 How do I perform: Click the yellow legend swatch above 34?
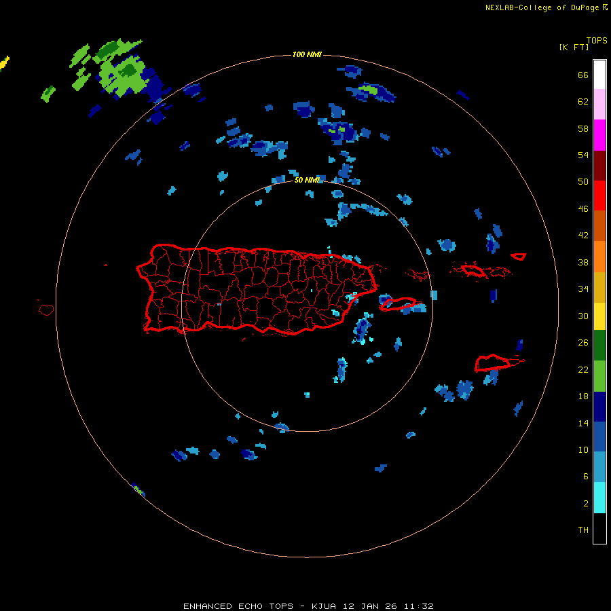coord(599,316)
